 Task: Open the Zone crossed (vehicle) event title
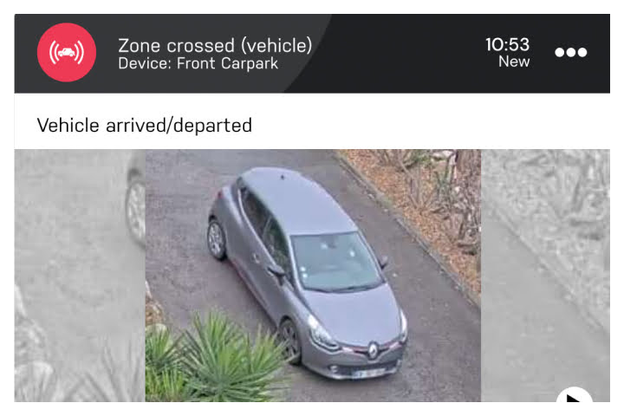coord(215,45)
